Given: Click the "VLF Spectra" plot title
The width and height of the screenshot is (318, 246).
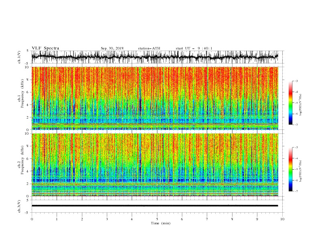Looking at the screenshot, I should [45, 48].
